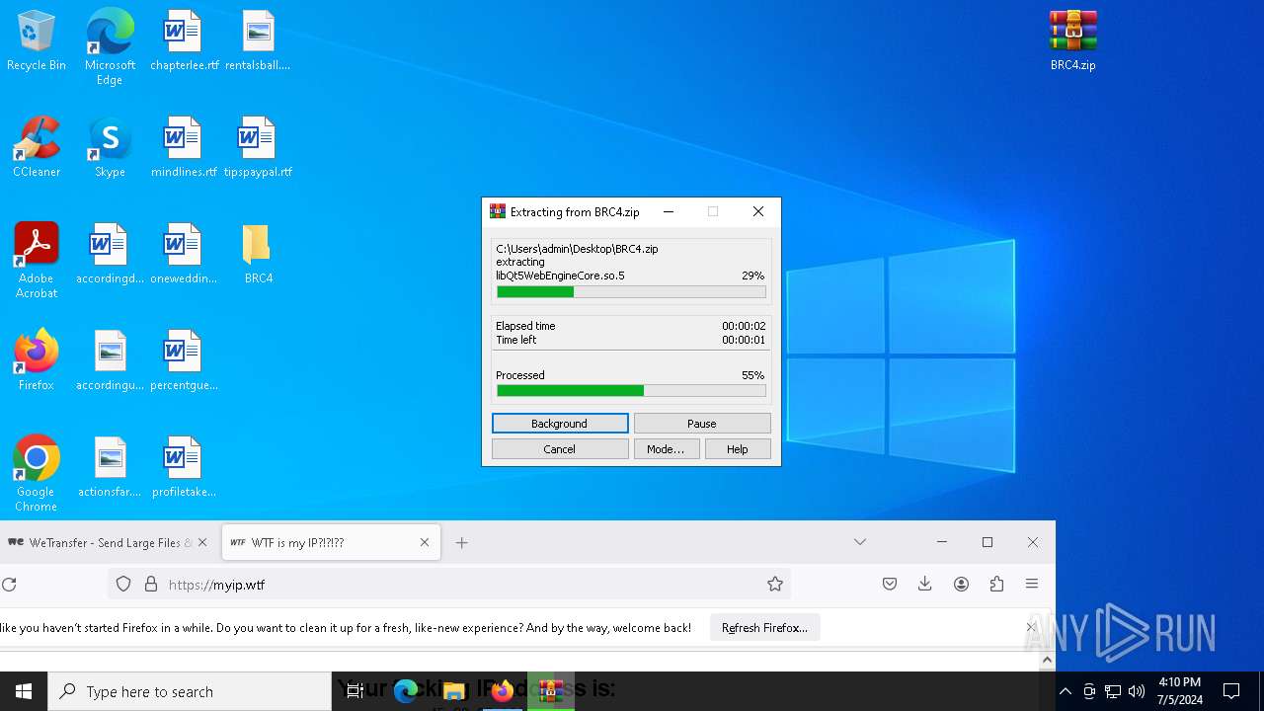Expand the list all tabs dropdown
This screenshot has height=711, width=1264.
pyautogui.click(x=860, y=542)
